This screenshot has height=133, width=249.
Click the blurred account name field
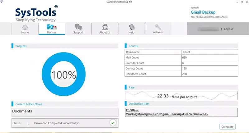tap(209, 29)
